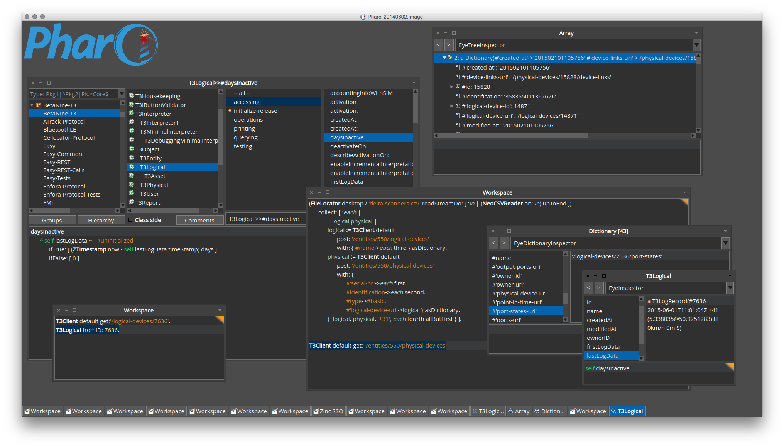Screen dimensions: 784x448
Task: Expand the #id: 15828 tree node
Action: [452, 87]
